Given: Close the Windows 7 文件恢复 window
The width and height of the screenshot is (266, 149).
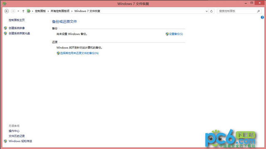Looking at the screenshot, I should [259, 3].
